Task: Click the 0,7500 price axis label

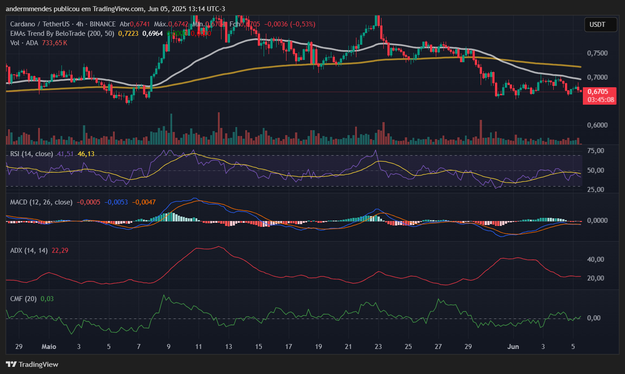Action: (x=598, y=53)
